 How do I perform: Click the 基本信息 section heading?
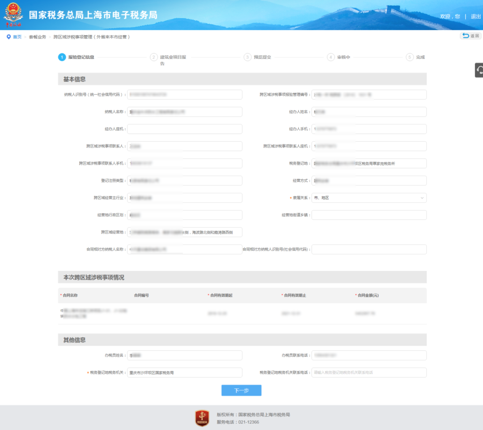point(75,80)
